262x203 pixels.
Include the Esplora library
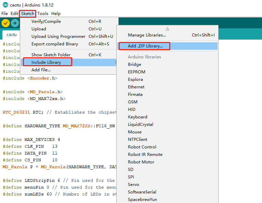pos(167,79)
